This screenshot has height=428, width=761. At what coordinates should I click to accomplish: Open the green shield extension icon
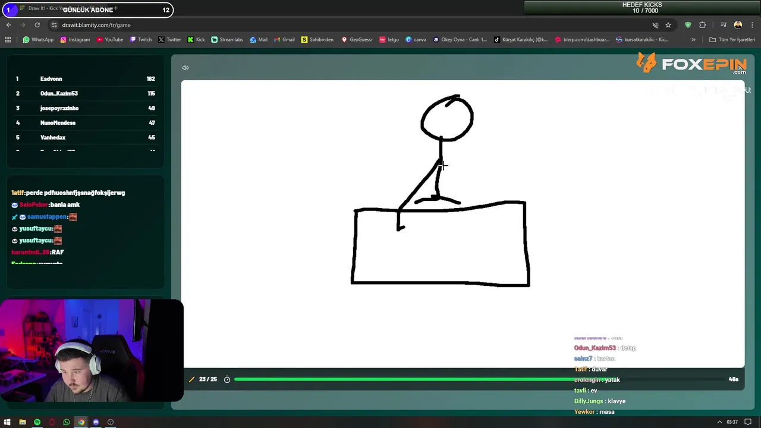(688, 25)
